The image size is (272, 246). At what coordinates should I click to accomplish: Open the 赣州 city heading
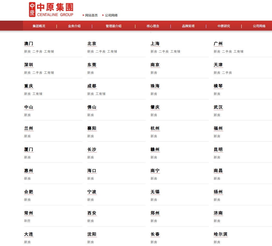click(155, 150)
